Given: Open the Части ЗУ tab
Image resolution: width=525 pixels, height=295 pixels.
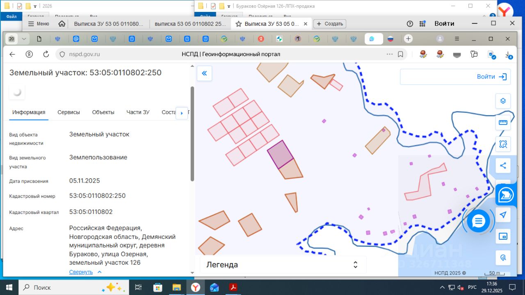Looking at the screenshot, I should coord(138,112).
